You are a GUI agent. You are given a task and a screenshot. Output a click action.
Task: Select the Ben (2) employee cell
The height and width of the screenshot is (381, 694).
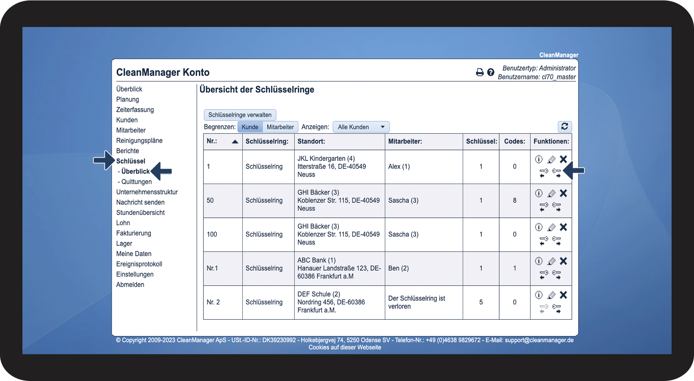pyautogui.click(x=424, y=268)
